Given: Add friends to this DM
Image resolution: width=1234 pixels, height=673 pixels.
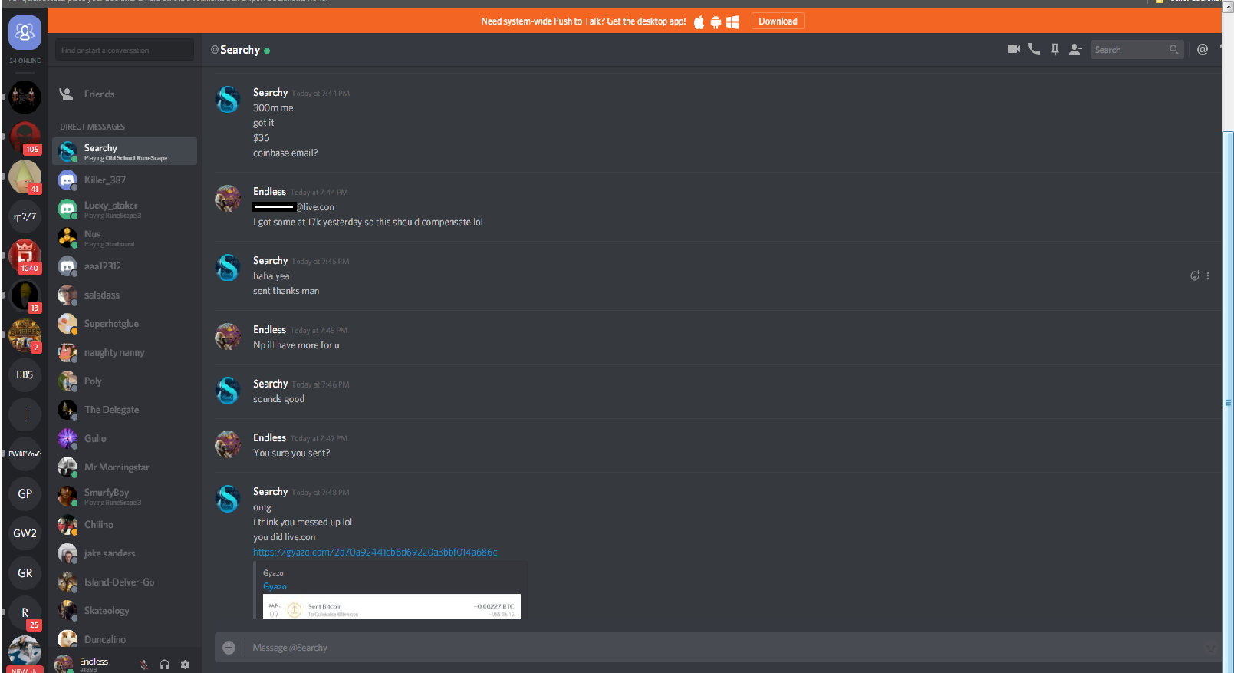Looking at the screenshot, I should click(1075, 49).
